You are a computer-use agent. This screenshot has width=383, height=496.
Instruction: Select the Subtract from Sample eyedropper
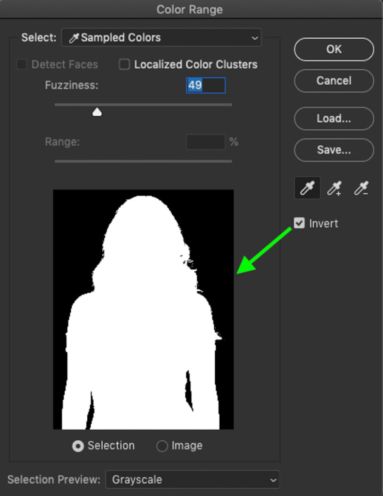[x=361, y=188]
